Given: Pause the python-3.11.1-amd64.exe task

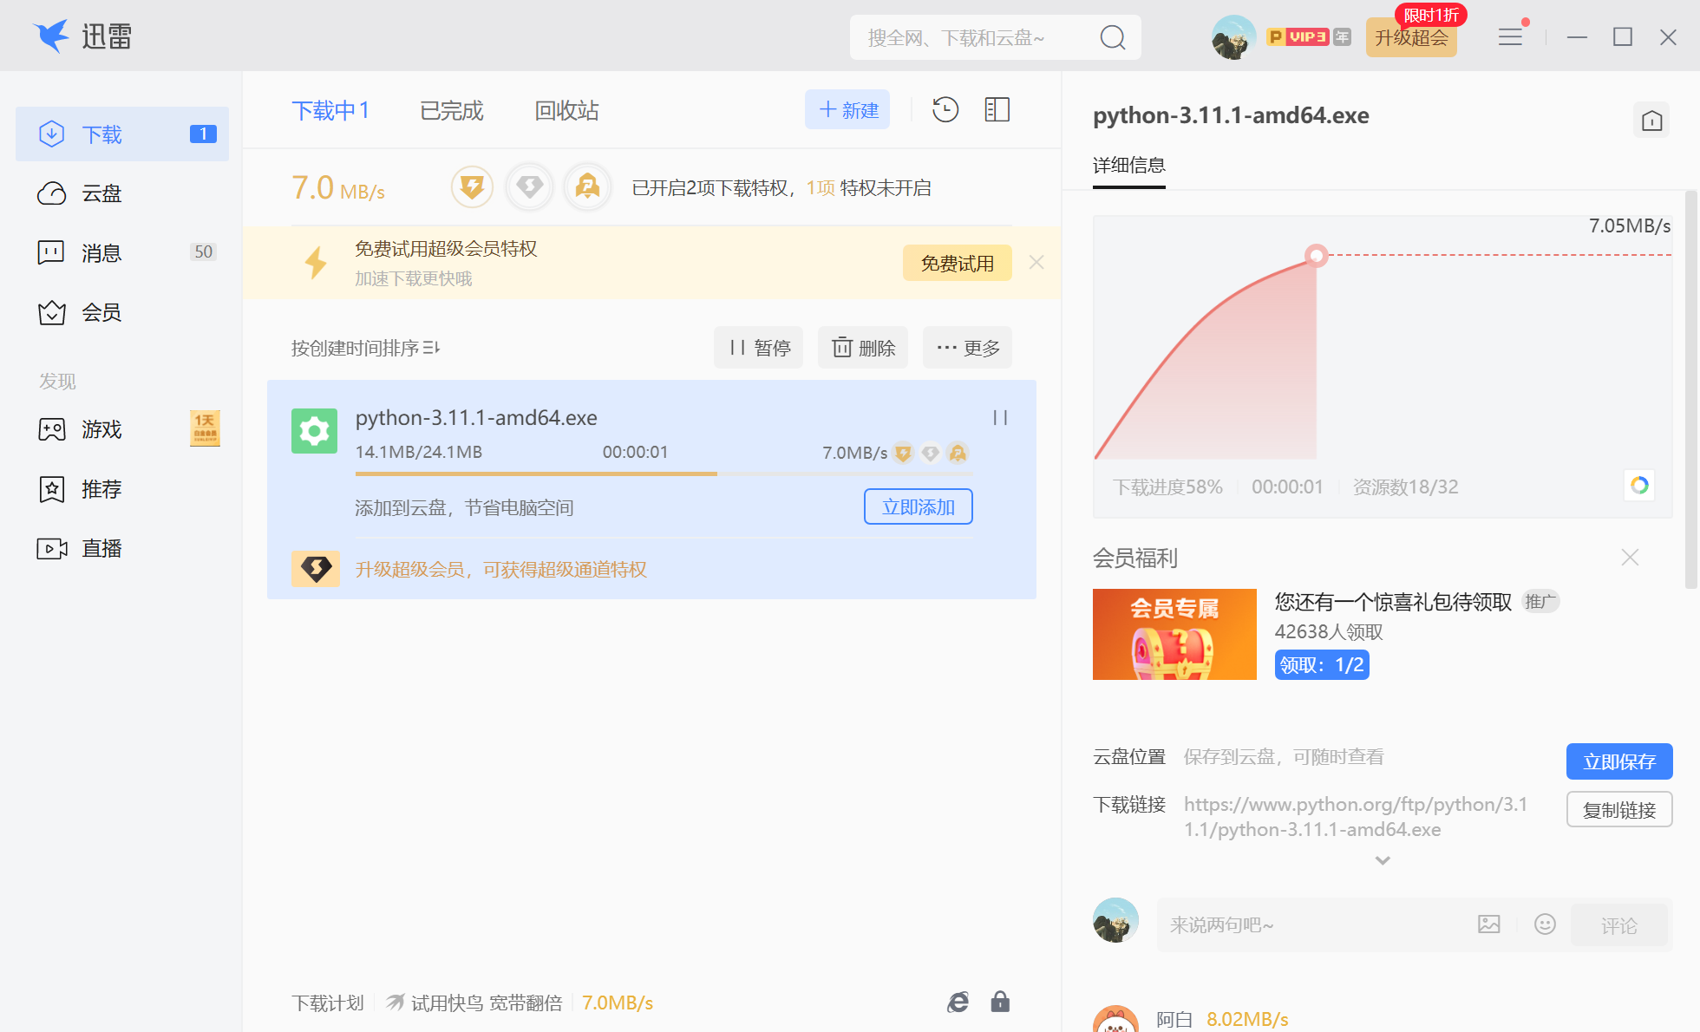Looking at the screenshot, I should 1000,418.
